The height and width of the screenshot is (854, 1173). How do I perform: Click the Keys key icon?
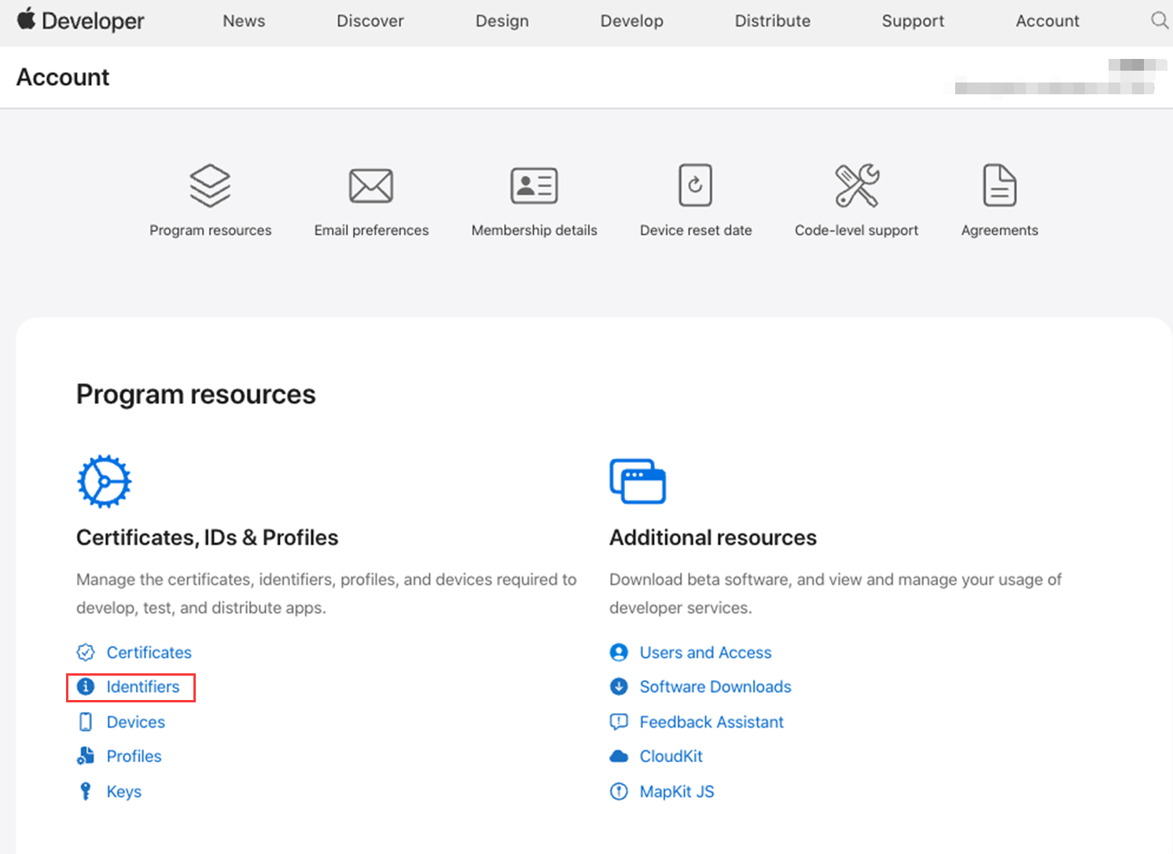tap(86, 791)
